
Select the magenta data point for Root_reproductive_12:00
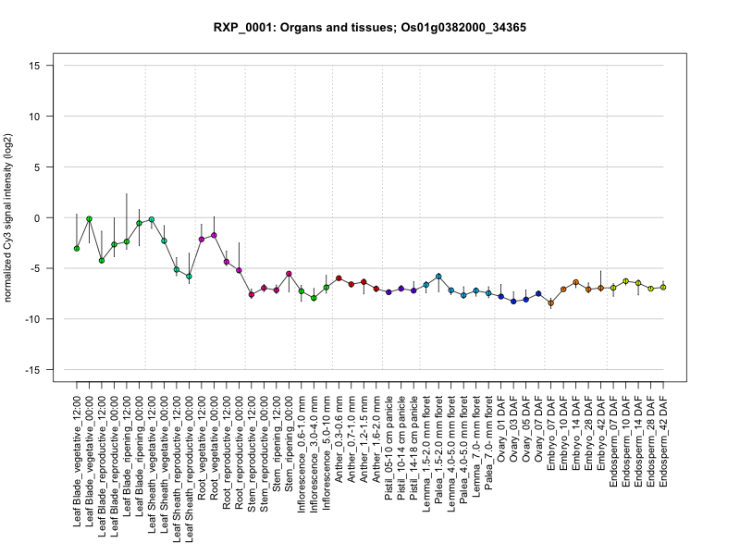227,262
